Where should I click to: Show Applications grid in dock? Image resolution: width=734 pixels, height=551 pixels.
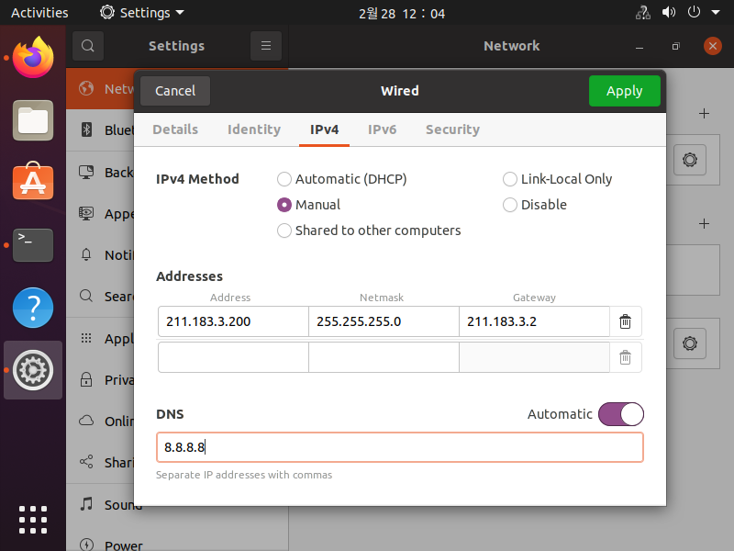click(x=33, y=520)
